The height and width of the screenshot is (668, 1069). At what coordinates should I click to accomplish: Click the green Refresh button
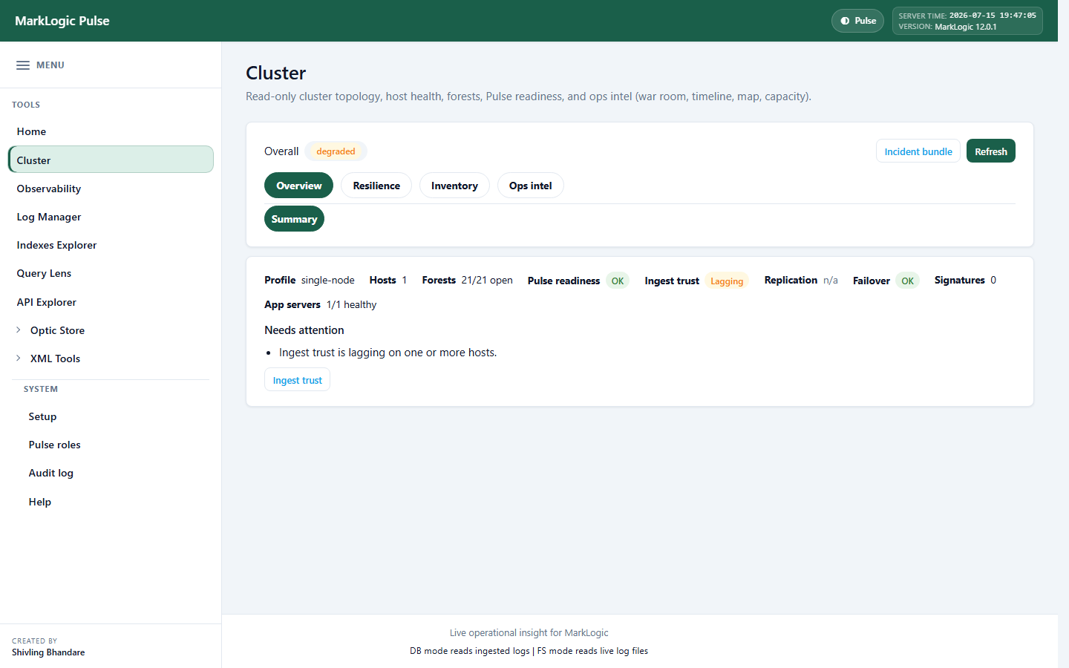[x=990, y=151]
